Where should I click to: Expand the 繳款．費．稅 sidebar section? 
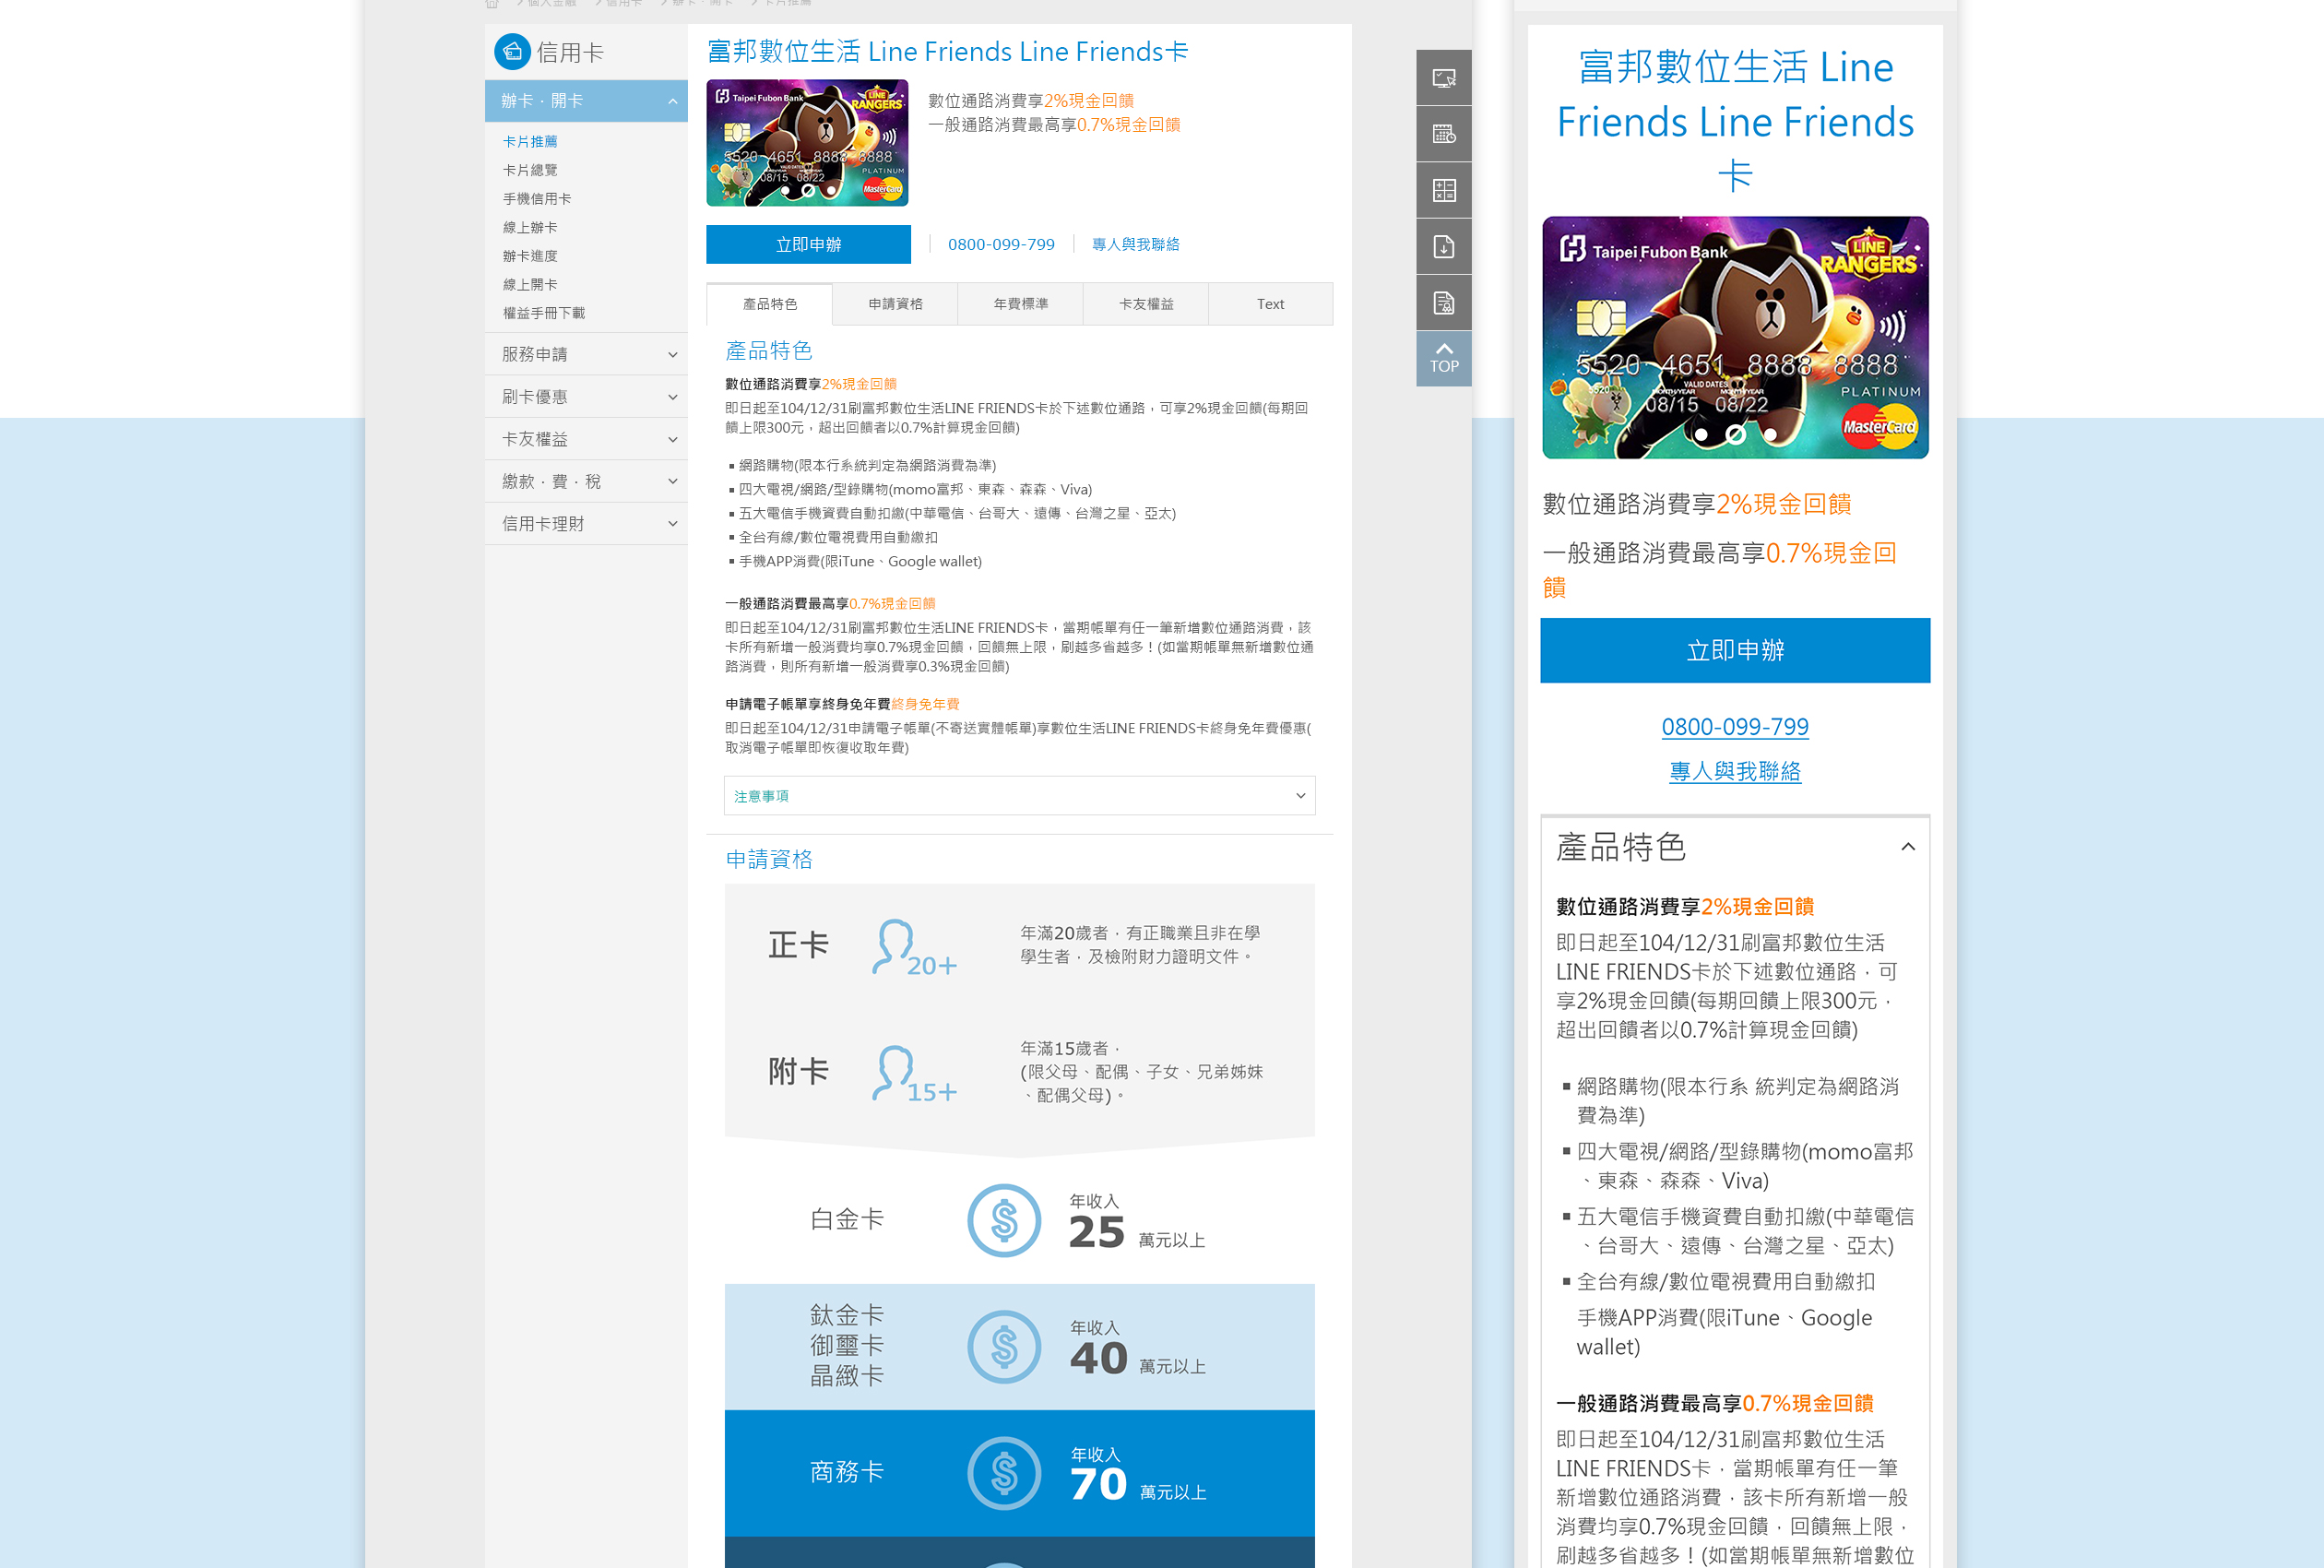[586, 482]
